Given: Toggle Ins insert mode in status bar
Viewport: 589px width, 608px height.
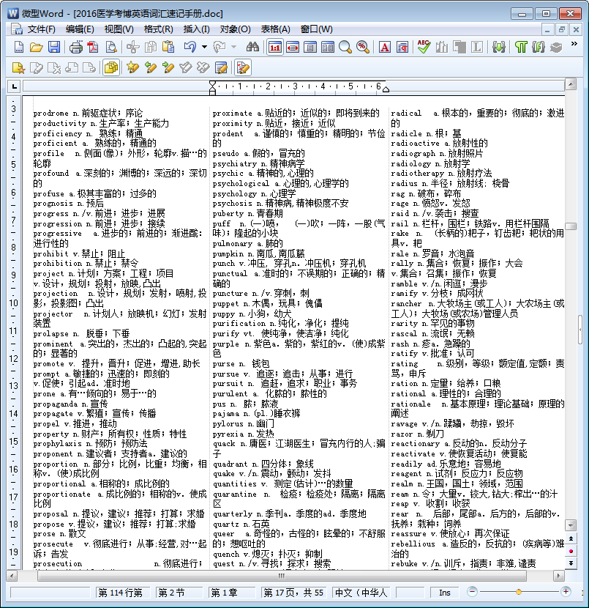Looking at the screenshot, I should pos(445,593).
